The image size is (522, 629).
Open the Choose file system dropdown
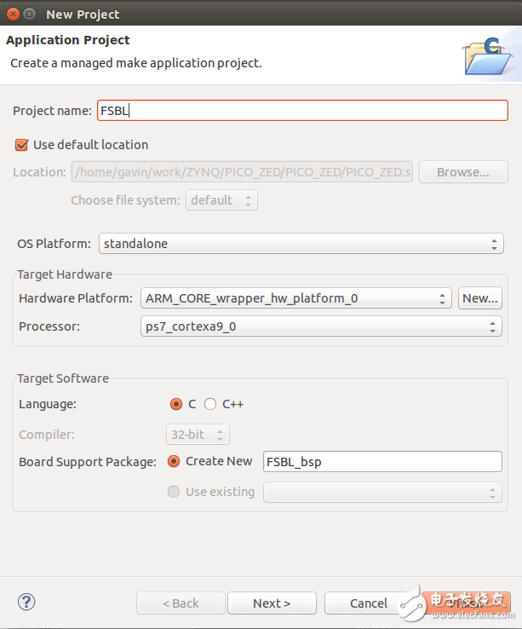pos(221,200)
